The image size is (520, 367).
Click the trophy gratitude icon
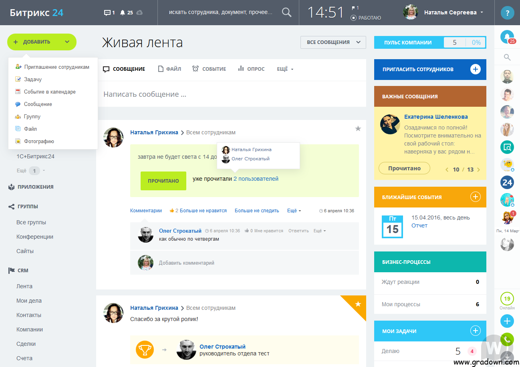click(x=144, y=349)
